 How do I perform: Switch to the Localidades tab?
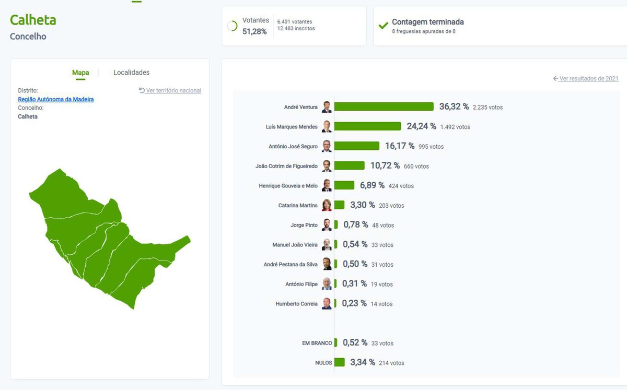pos(131,73)
